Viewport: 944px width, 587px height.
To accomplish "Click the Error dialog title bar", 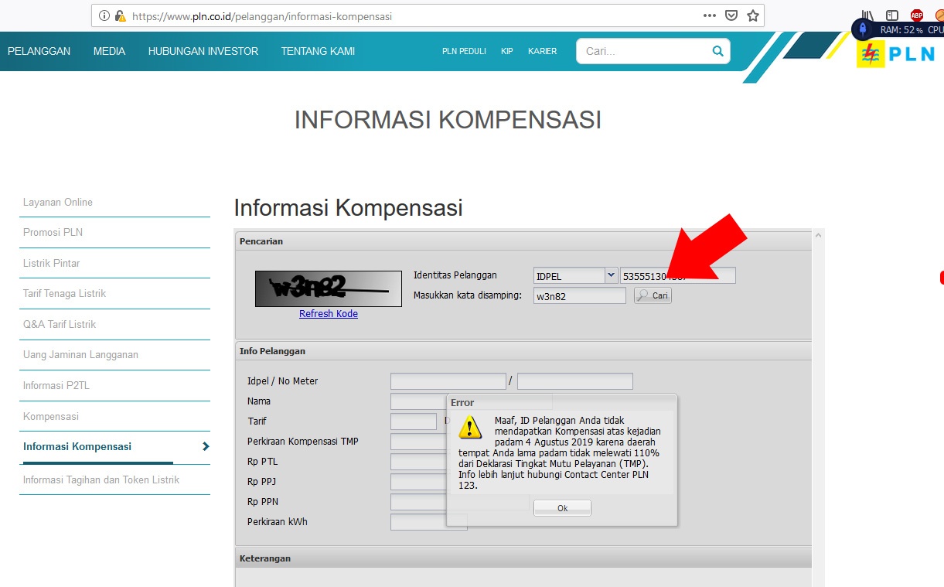I will (562, 402).
